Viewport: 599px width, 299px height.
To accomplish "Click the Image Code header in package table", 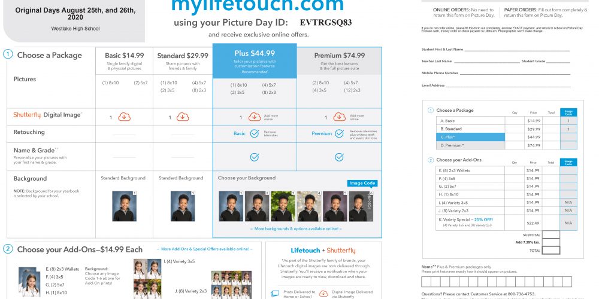I will (x=568, y=112).
